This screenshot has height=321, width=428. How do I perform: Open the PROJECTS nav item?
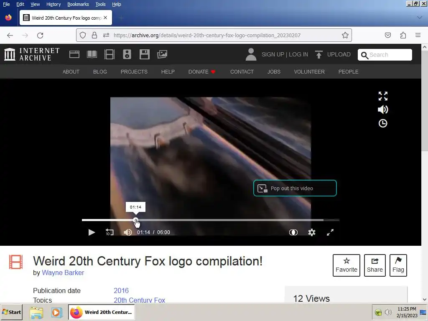click(x=134, y=72)
